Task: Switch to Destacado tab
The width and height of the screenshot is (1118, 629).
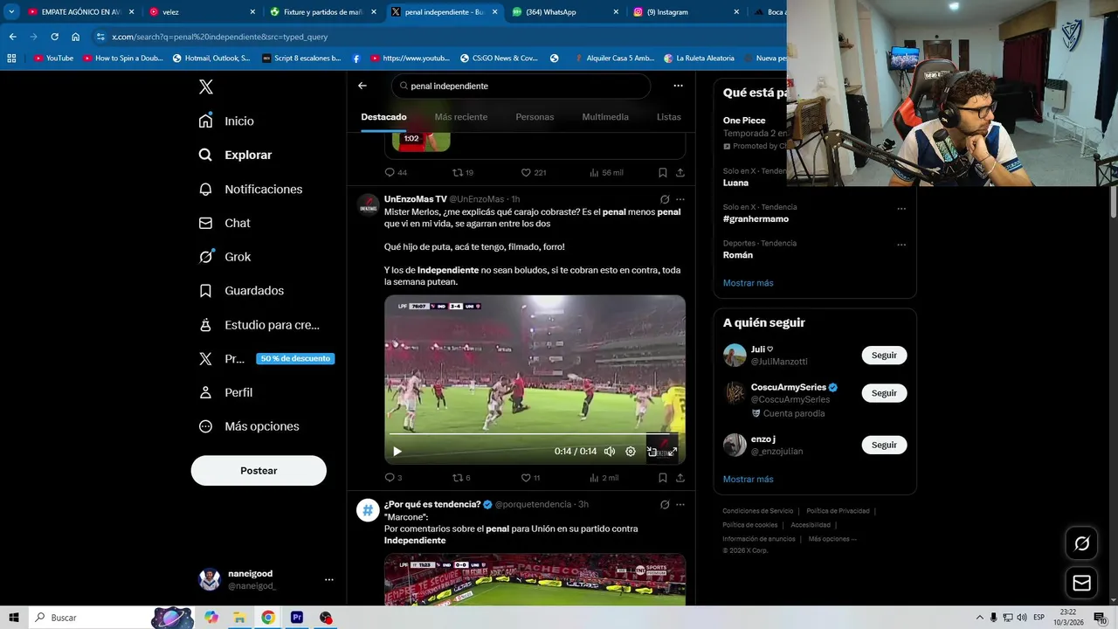Action: pyautogui.click(x=383, y=117)
